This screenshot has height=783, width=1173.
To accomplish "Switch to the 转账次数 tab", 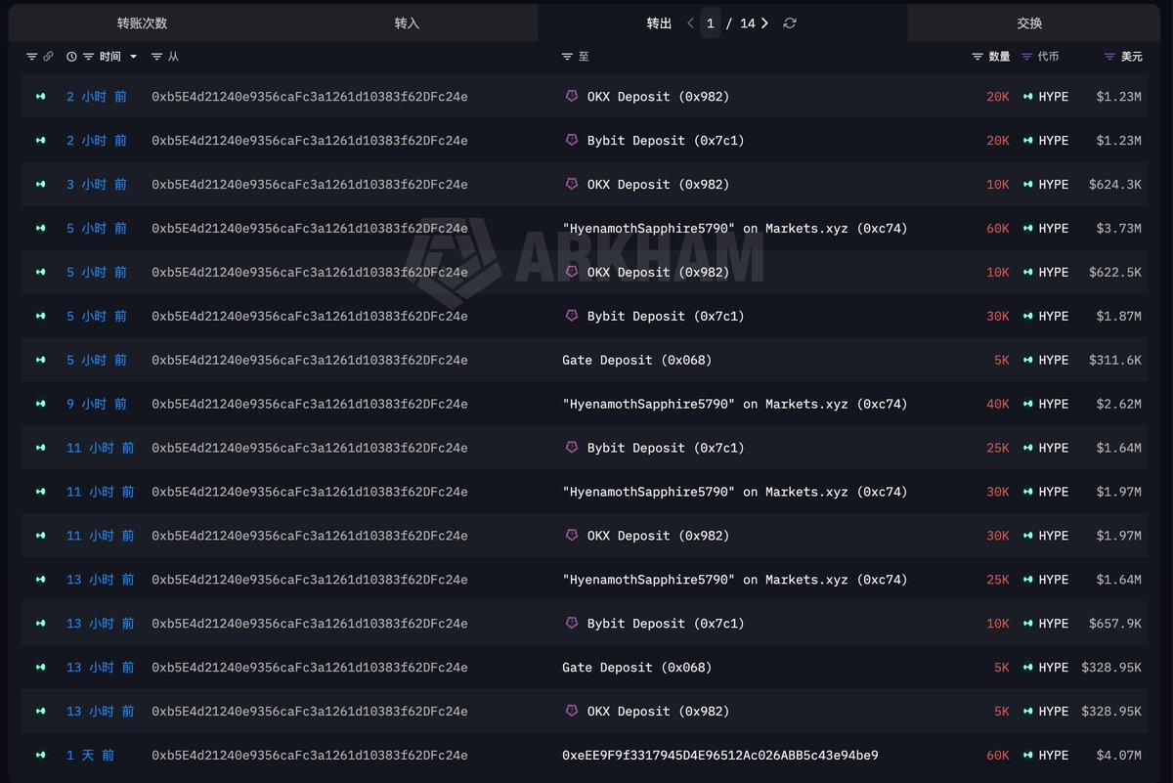I will point(142,23).
